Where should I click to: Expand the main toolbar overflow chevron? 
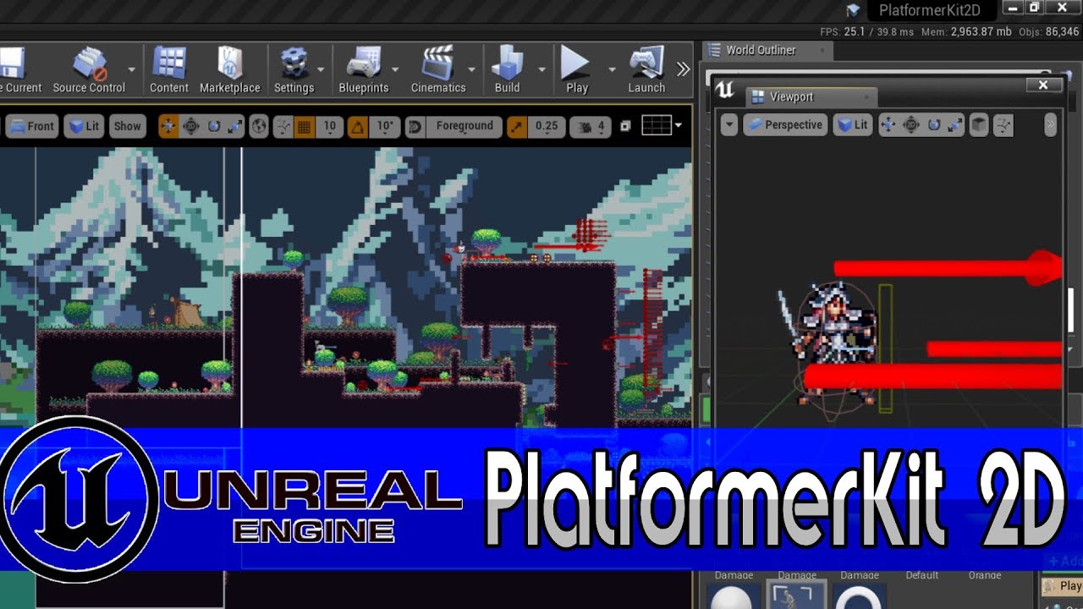tap(684, 69)
